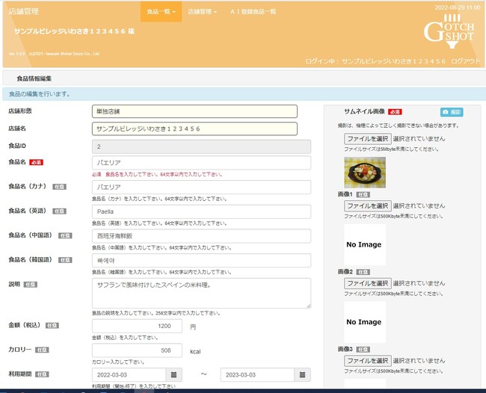Choose file for 画像1
The image size is (486, 393).
(x=367, y=205)
